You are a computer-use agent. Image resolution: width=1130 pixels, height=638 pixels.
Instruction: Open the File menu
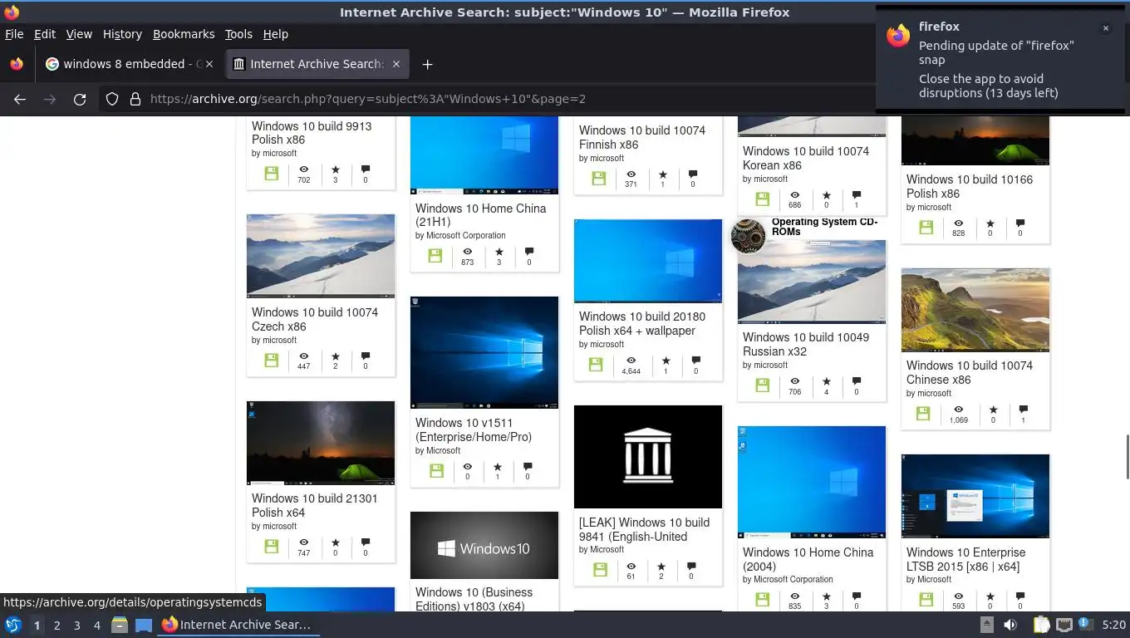tap(14, 34)
